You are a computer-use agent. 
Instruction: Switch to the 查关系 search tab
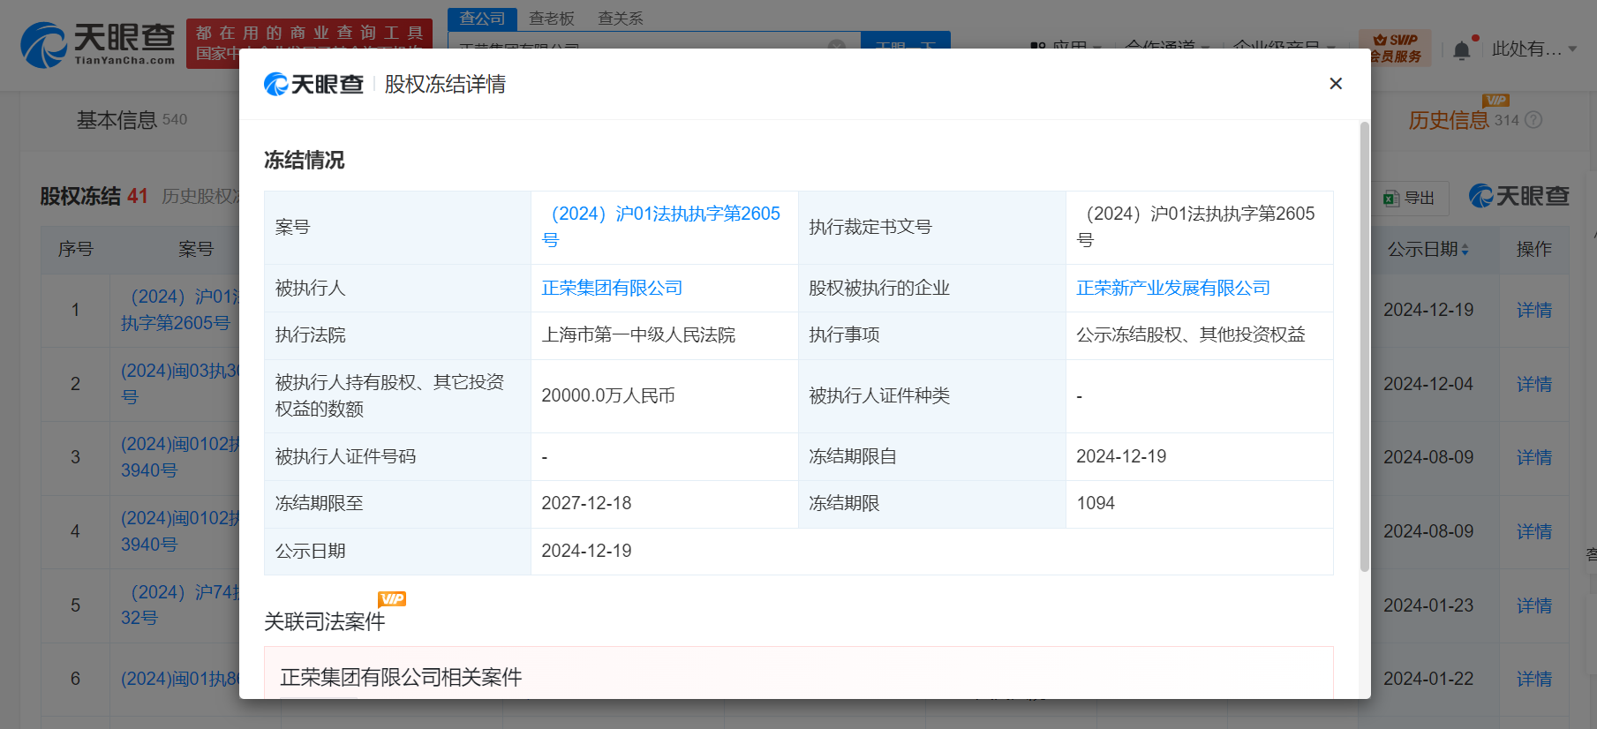[621, 18]
